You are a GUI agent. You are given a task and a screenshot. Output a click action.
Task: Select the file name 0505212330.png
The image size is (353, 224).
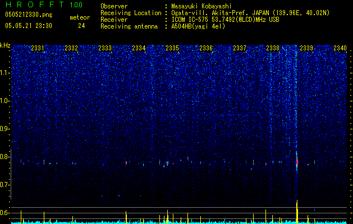coord(29,15)
